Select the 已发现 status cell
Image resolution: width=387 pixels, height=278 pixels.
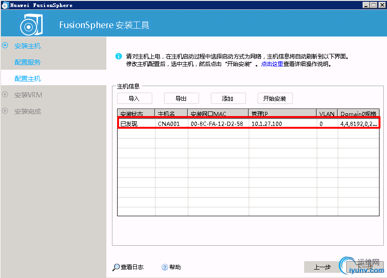pos(136,124)
